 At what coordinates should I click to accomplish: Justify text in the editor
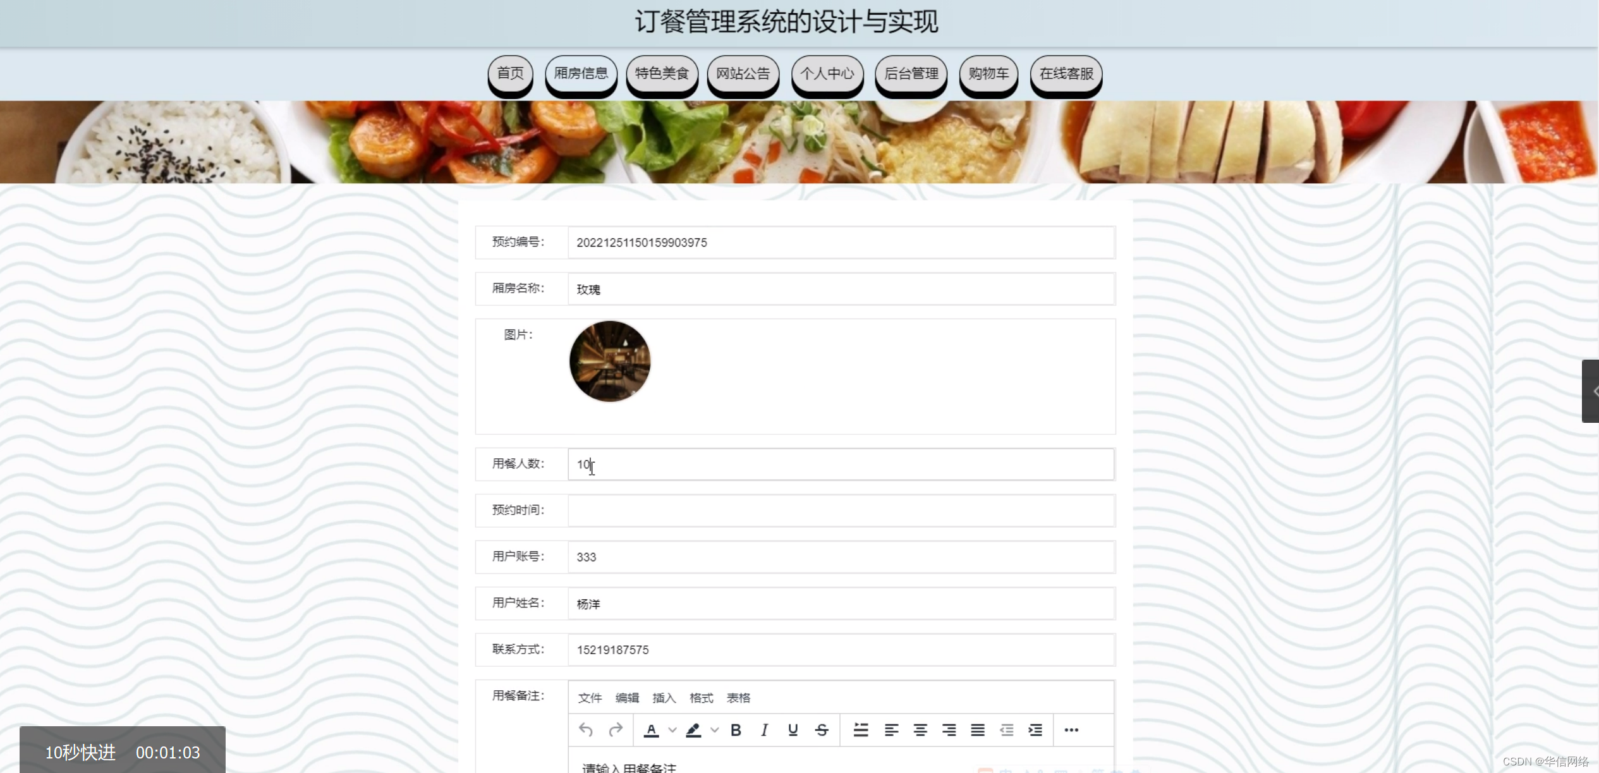(x=978, y=730)
